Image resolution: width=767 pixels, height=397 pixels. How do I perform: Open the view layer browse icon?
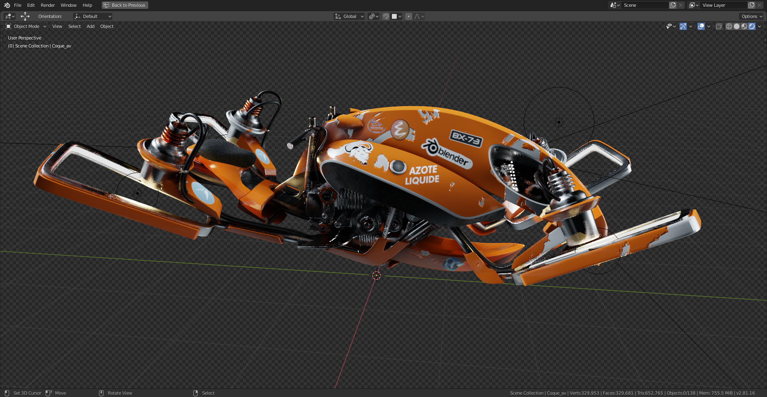pyautogui.click(x=693, y=5)
